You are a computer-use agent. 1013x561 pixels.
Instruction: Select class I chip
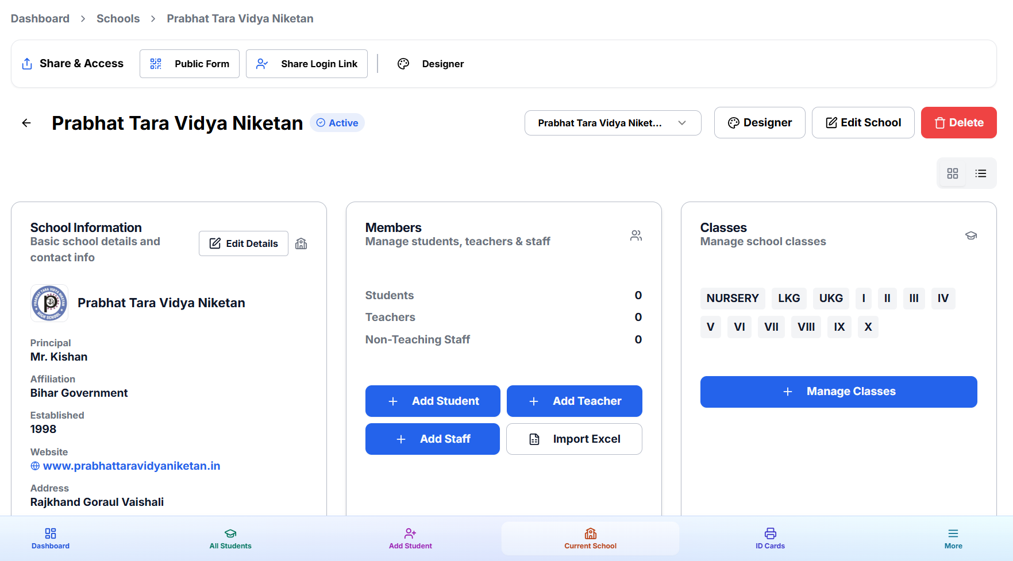864,298
